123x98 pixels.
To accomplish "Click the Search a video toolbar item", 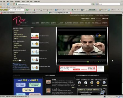I will pos(66,10).
